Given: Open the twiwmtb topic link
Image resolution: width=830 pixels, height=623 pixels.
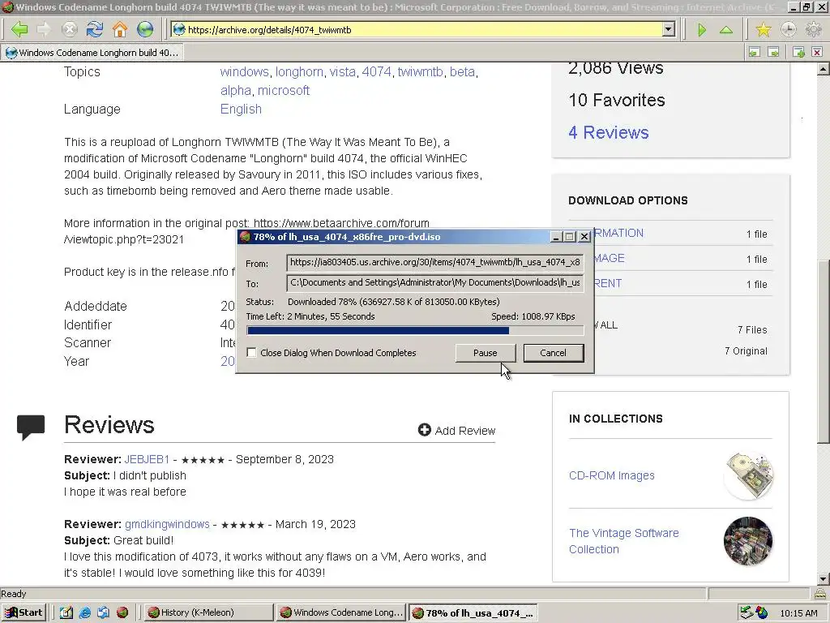Looking at the screenshot, I should pos(421,71).
